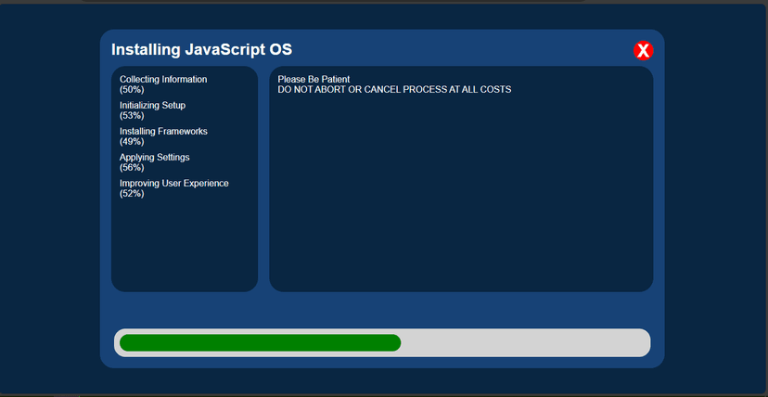Select the Installing Frameworks step

click(163, 132)
